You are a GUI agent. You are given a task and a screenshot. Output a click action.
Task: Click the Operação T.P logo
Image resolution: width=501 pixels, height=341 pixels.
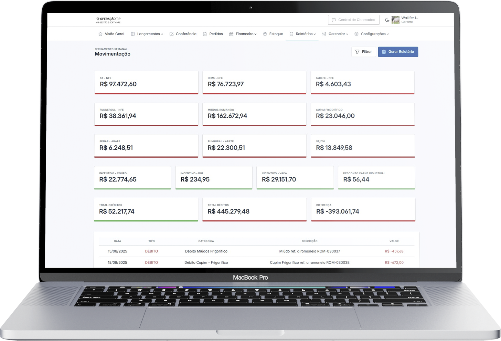coord(108,20)
